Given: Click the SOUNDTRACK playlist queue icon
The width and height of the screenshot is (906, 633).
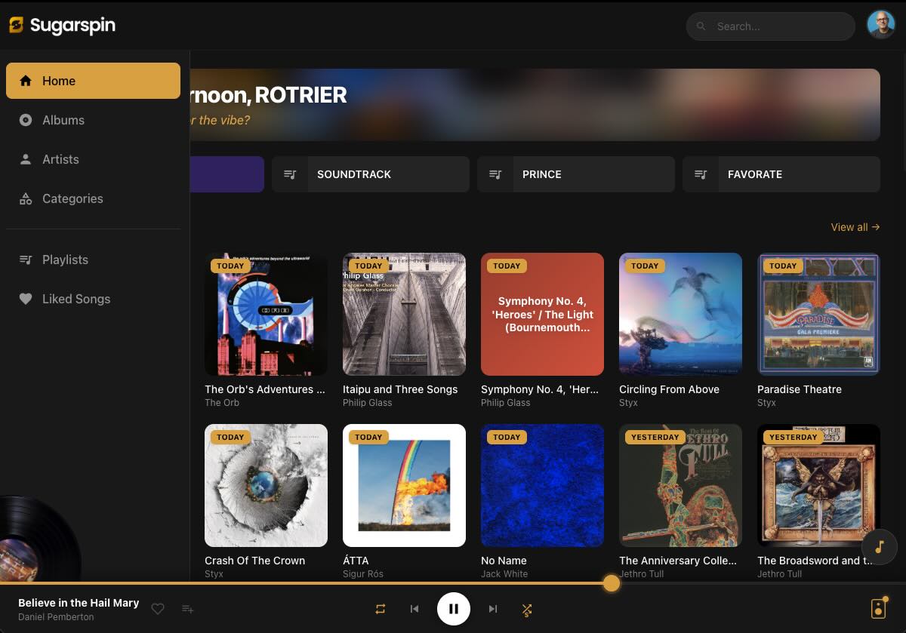Looking at the screenshot, I should pyautogui.click(x=290, y=174).
